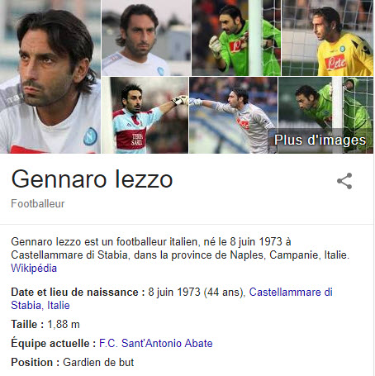Open the Wikipédia link

click(x=34, y=268)
